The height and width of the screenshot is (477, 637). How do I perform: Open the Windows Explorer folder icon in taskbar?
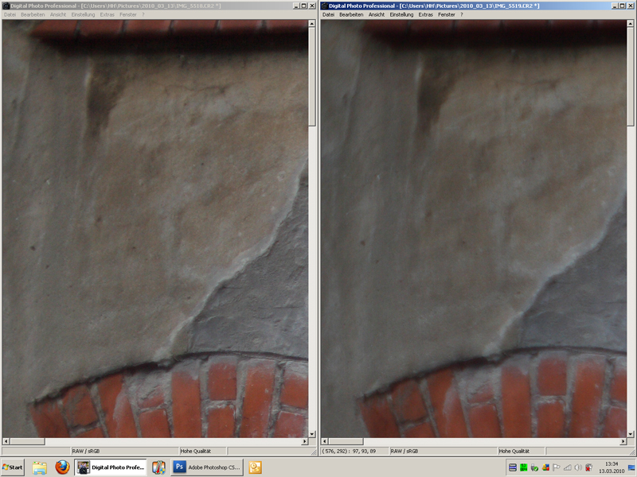pyautogui.click(x=40, y=467)
